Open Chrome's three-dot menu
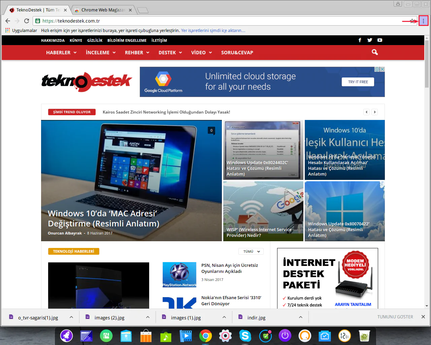The width and height of the screenshot is (431, 345). click(423, 21)
